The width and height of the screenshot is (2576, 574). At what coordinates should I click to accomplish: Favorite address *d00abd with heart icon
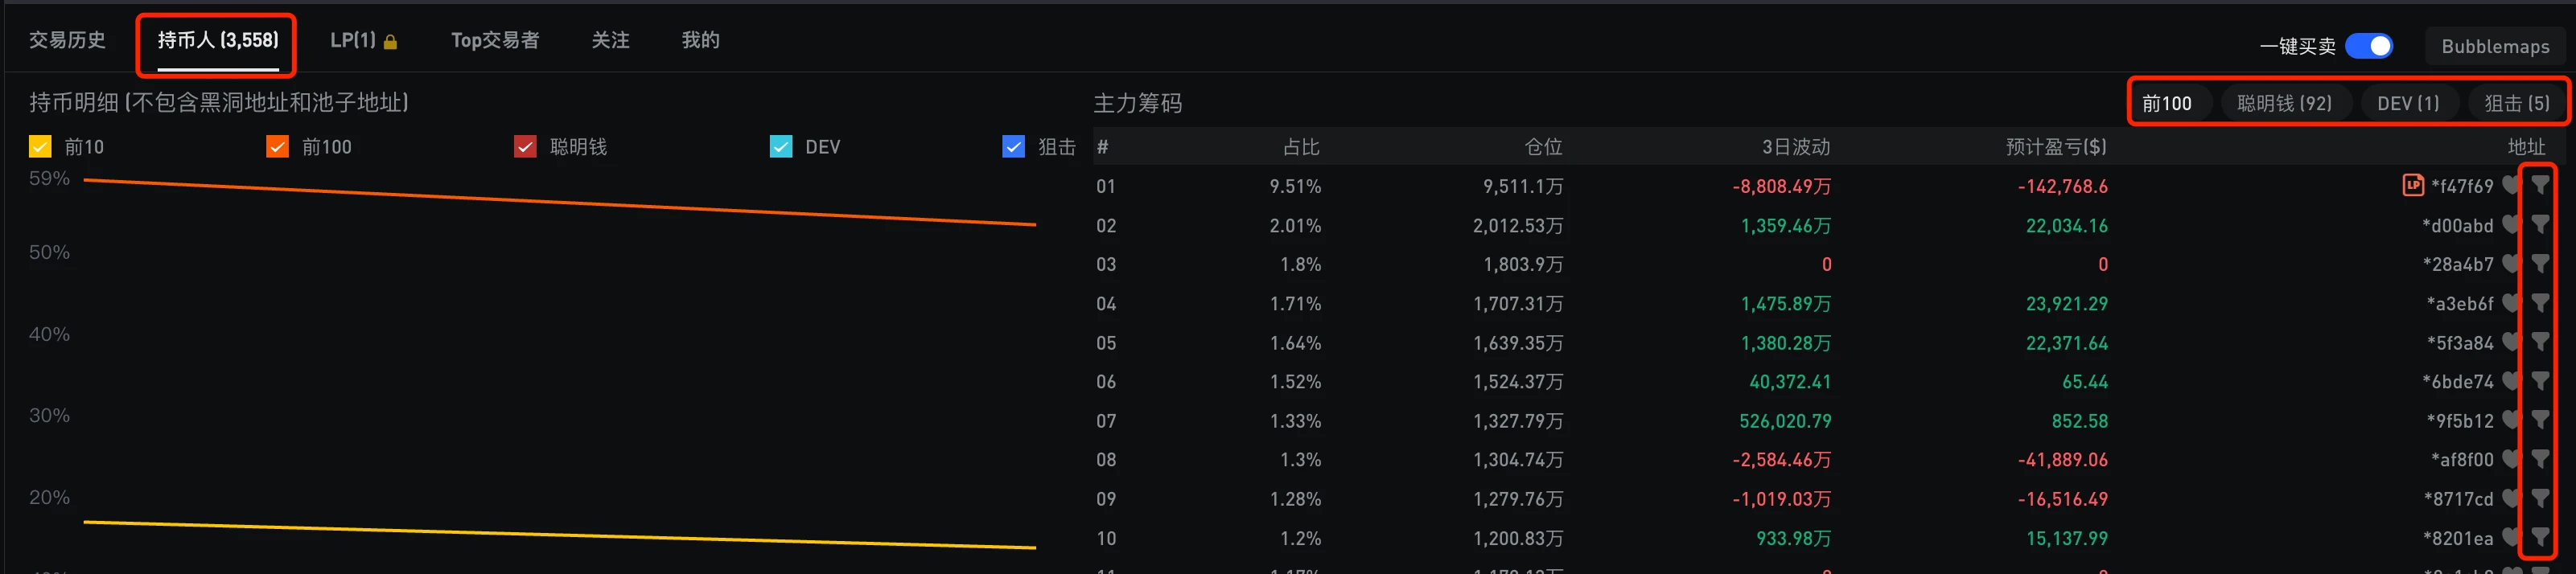[x=2510, y=225]
